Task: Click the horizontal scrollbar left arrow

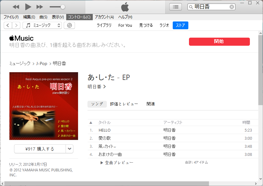Action: (2, 184)
